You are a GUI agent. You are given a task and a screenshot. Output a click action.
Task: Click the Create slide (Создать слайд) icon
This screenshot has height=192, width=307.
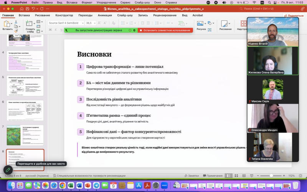tap(29, 23)
